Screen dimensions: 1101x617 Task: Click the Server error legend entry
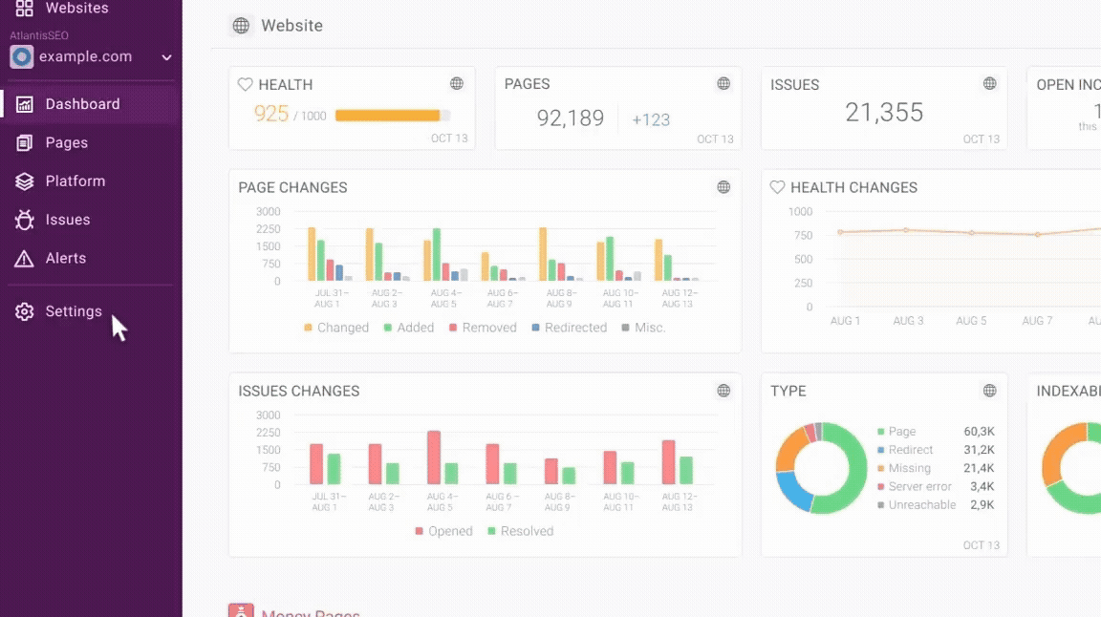point(915,486)
